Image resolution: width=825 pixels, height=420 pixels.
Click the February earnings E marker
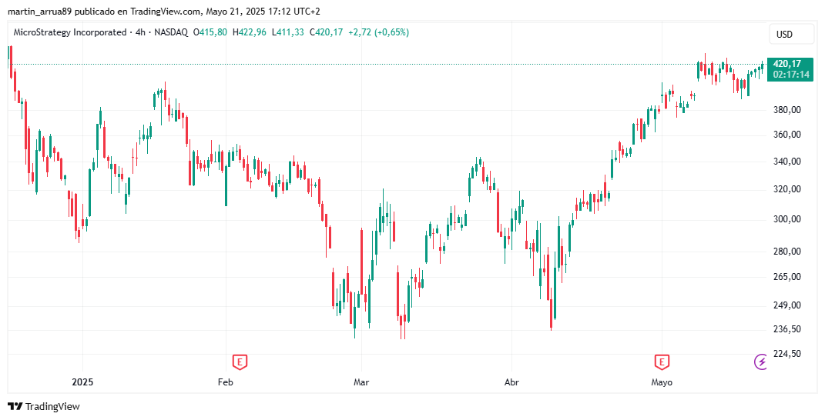[x=240, y=362]
